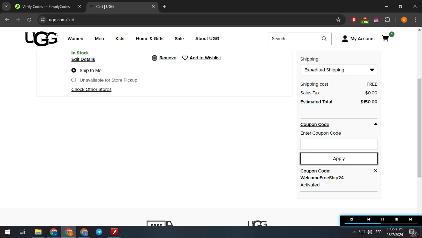Reload the page
This screenshot has width=422, height=238.
tap(29, 20)
